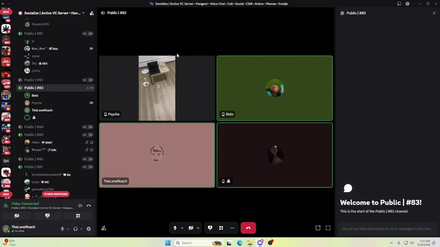Viewport: 440px width, 247px height.
Task: Join voice channel Public | #81
Action: coord(55,33)
